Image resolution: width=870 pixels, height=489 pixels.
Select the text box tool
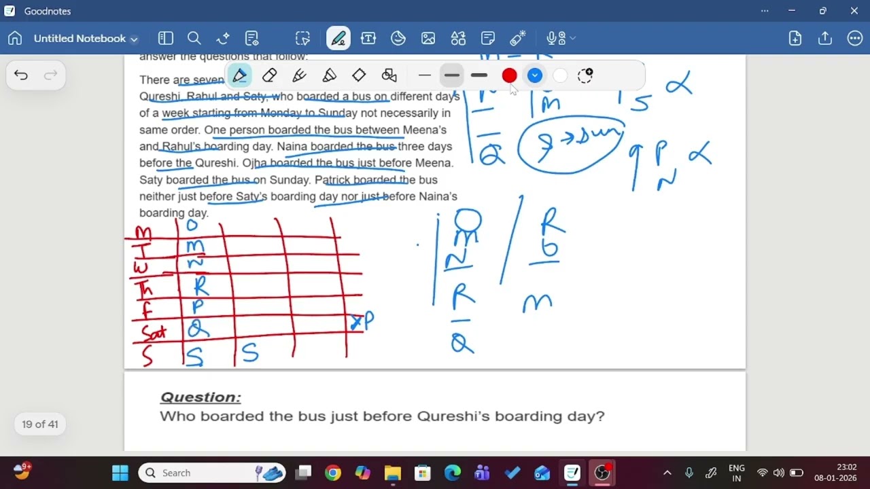[x=368, y=39]
